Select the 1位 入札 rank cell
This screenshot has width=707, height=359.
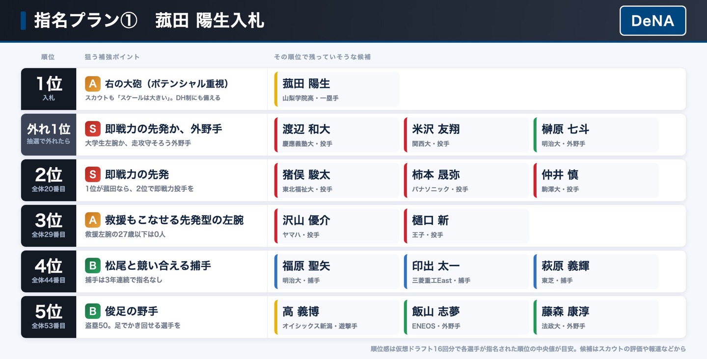pos(49,89)
